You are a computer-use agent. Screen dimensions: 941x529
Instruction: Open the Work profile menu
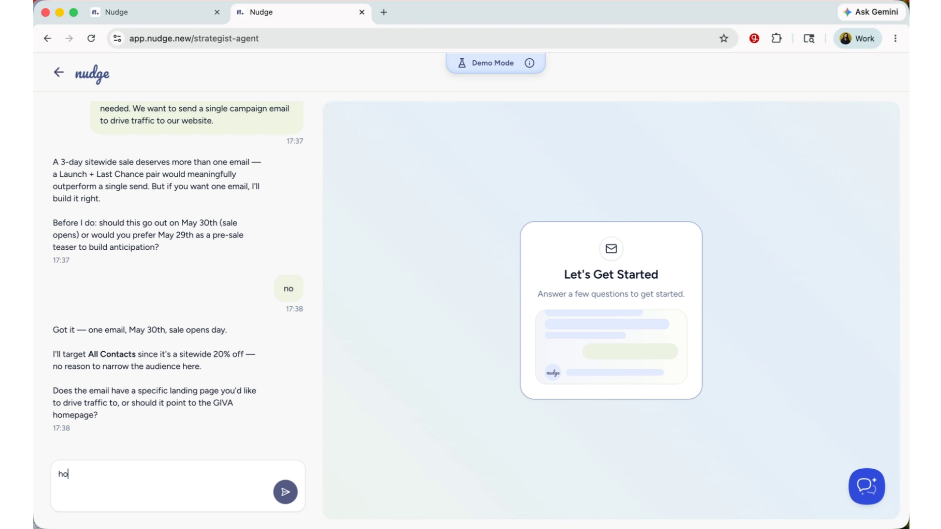click(x=858, y=38)
